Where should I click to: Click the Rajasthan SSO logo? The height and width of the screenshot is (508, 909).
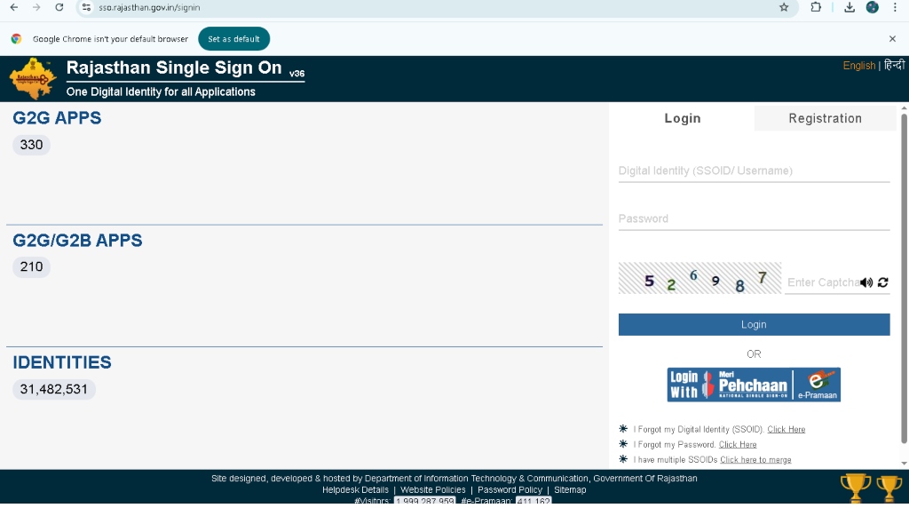tap(33, 79)
